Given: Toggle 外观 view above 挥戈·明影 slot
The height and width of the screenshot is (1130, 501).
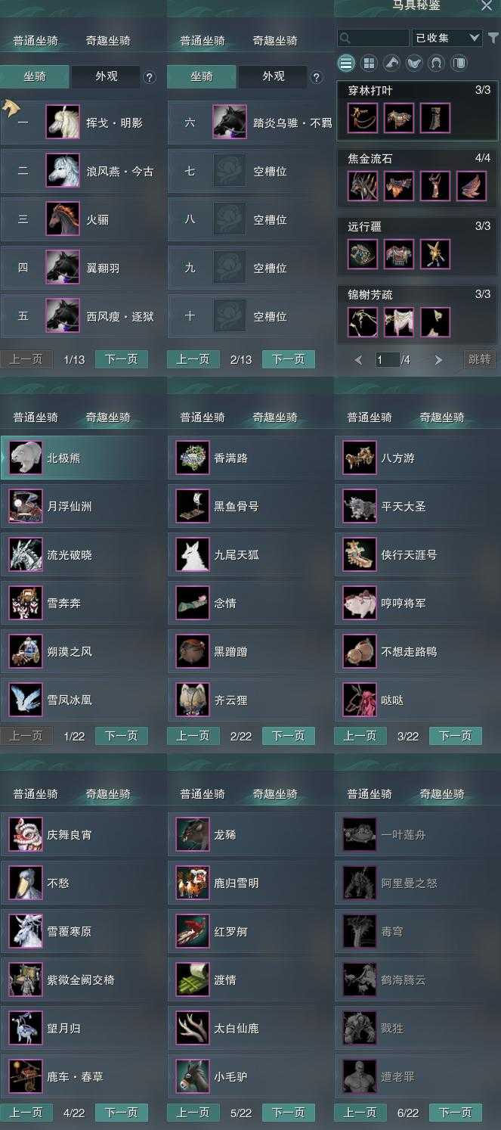Looking at the screenshot, I should (106, 76).
